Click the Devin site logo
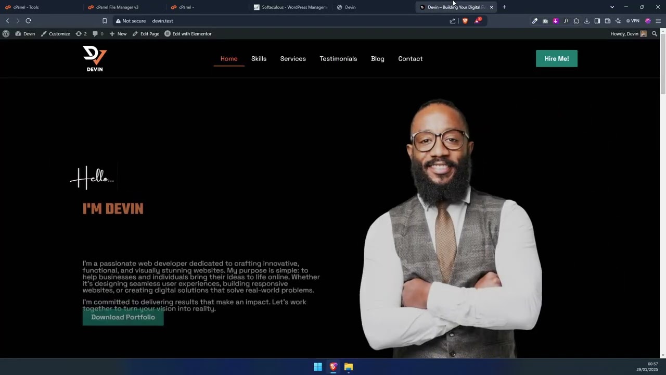666x375 pixels. (95, 59)
